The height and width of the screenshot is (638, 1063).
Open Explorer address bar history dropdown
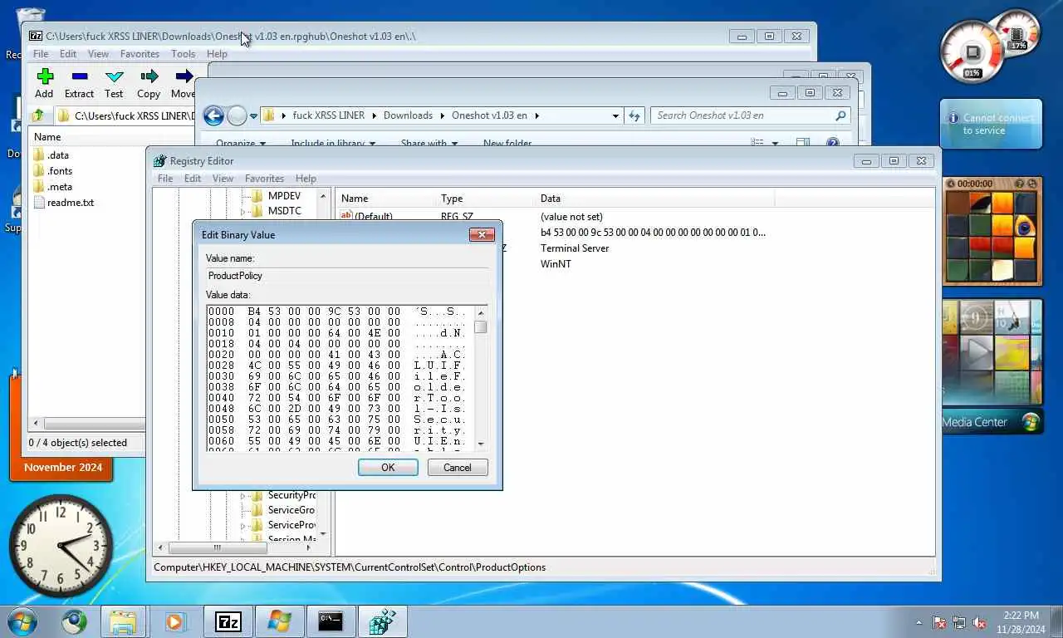point(615,115)
